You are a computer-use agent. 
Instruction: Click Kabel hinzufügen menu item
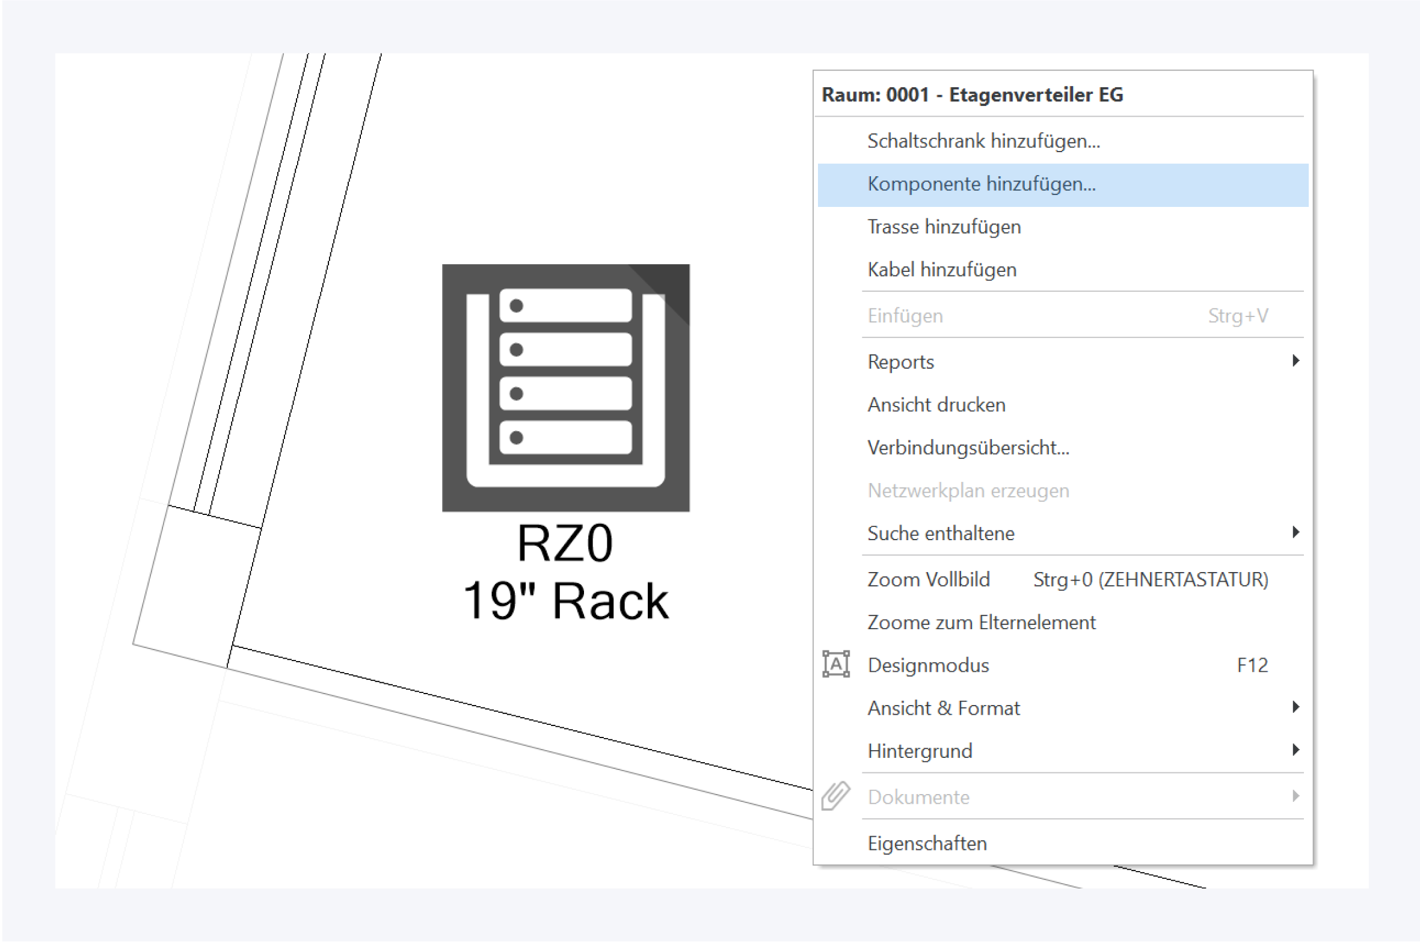[941, 269]
